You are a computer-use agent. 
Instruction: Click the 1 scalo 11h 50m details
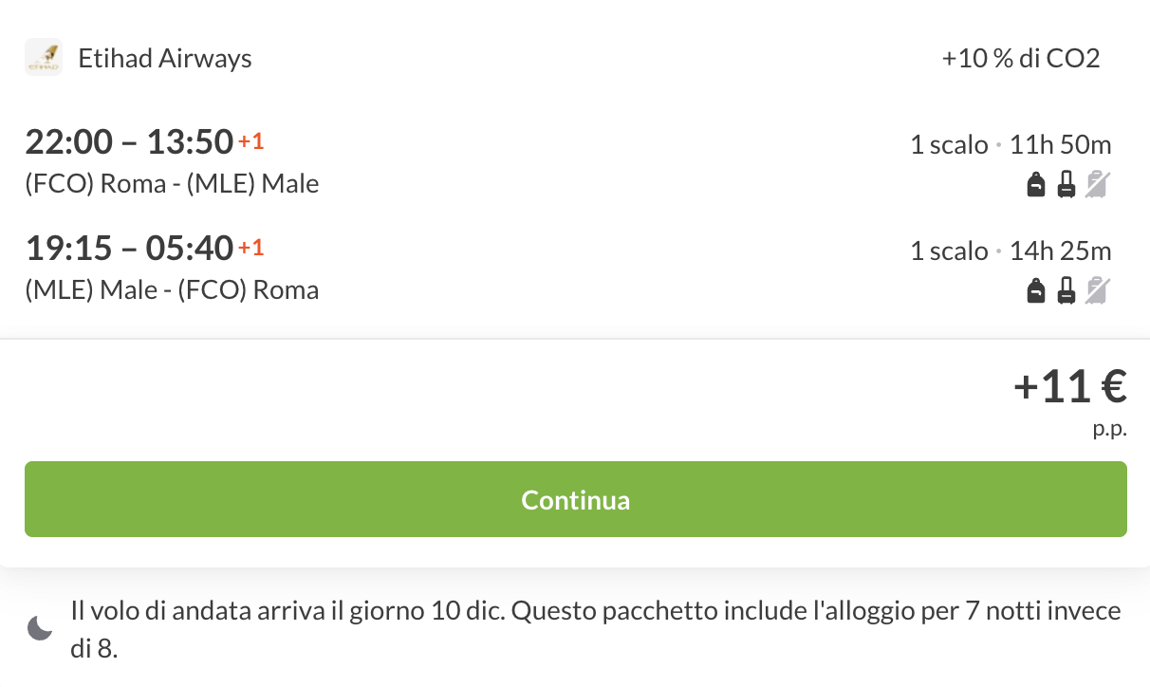tap(1011, 145)
